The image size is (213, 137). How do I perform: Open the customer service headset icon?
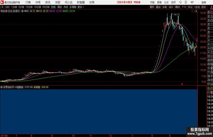(180, 2)
